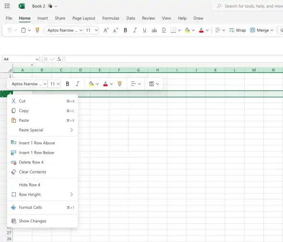The image size is (283, 242).
Task: Toggle Underline in the ribbon
Action: (x=144, y=30)
